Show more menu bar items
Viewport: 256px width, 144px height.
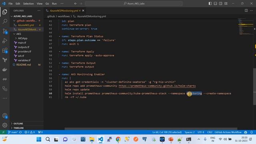pos(62,4)
